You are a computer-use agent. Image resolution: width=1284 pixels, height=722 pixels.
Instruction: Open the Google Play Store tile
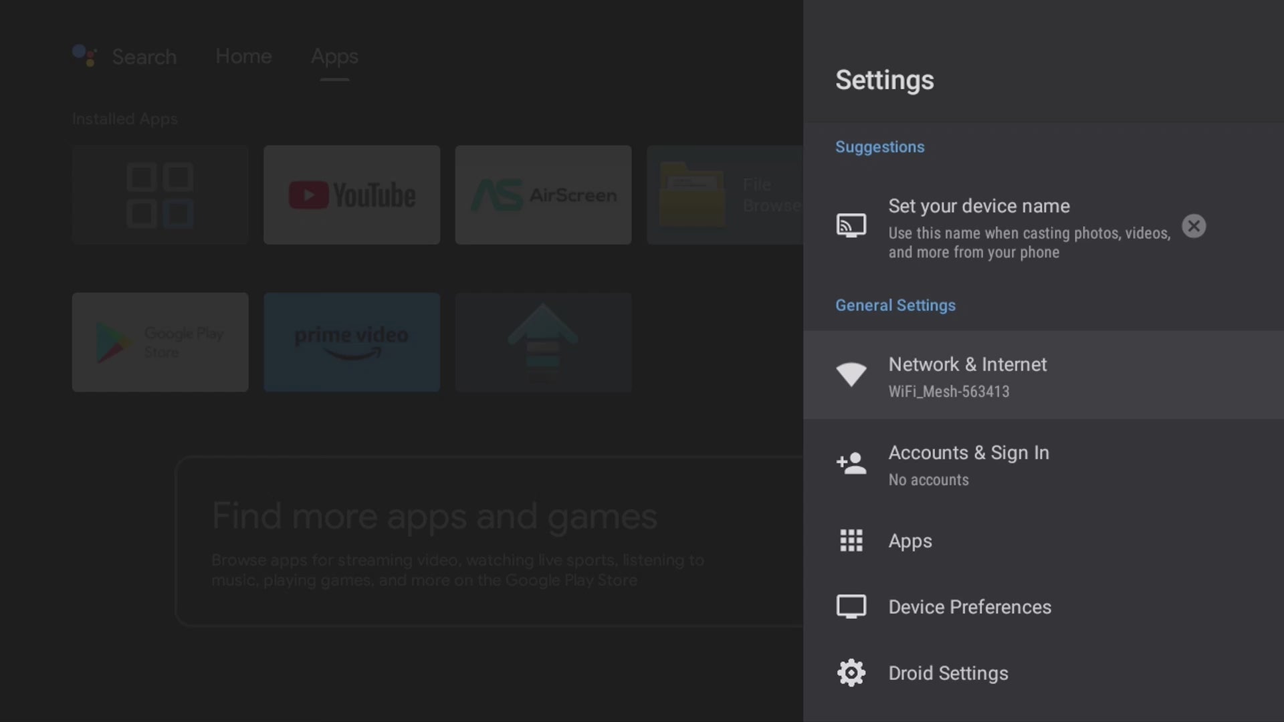click(160, 342)
